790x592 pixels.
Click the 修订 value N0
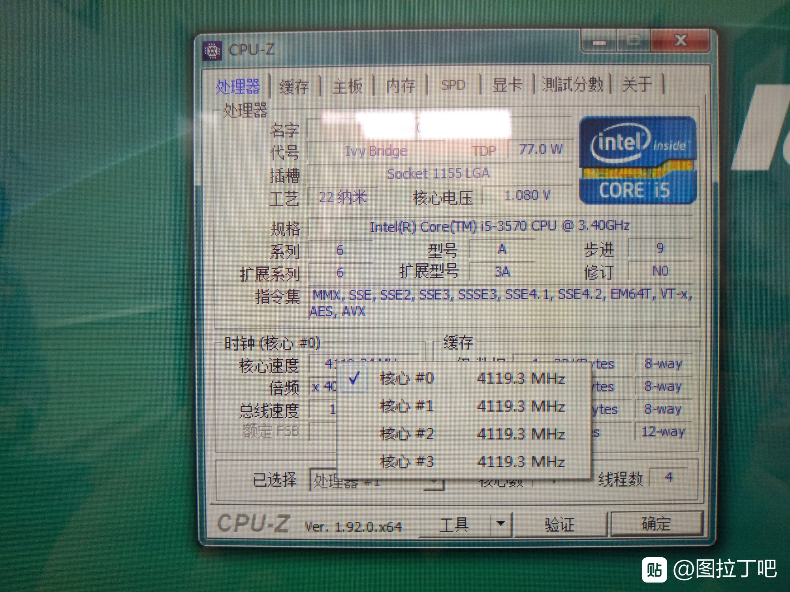click(x=660, y=271)
